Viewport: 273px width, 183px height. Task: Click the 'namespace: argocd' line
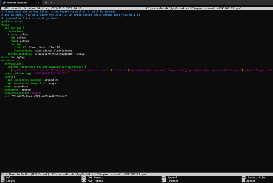pos(17,90)
